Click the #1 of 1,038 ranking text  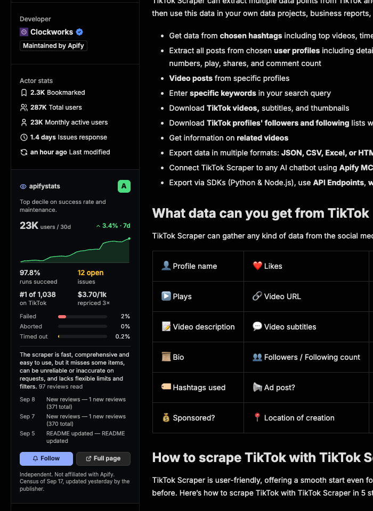(x=38, y=294)
